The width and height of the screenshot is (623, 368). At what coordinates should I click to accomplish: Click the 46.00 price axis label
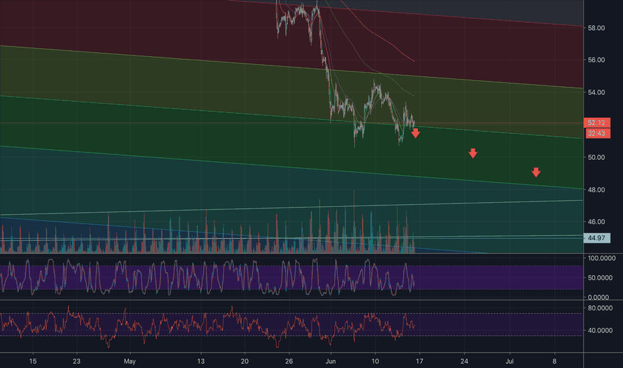click(x=596, y=222)
